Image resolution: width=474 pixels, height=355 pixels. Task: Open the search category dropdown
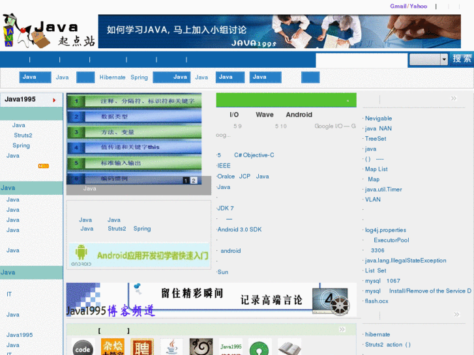[428, 59]
